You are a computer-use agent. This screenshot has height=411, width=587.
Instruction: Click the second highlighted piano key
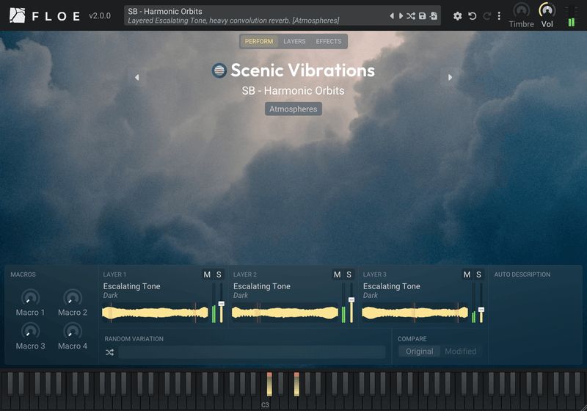[296, 385]
